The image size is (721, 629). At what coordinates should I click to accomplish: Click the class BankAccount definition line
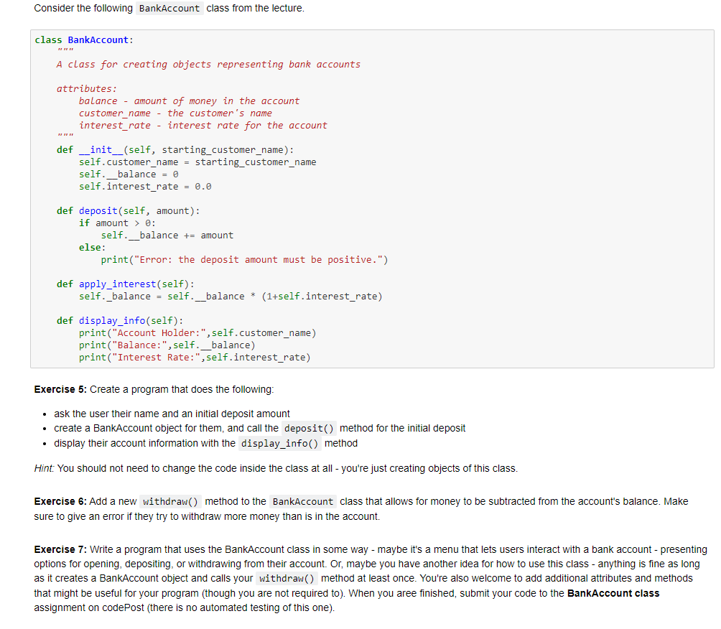point(84,40)
